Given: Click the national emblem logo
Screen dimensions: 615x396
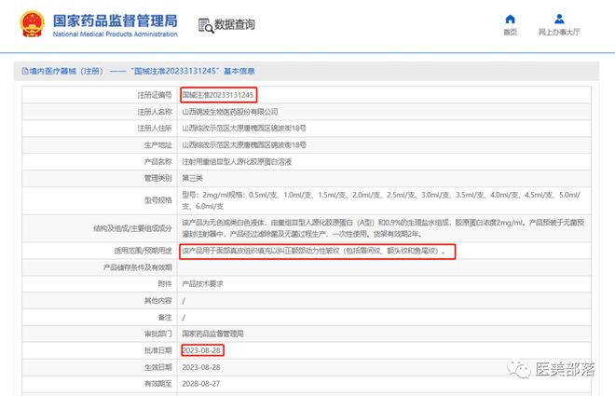Looking at the screenshot, I should (33, 24).
